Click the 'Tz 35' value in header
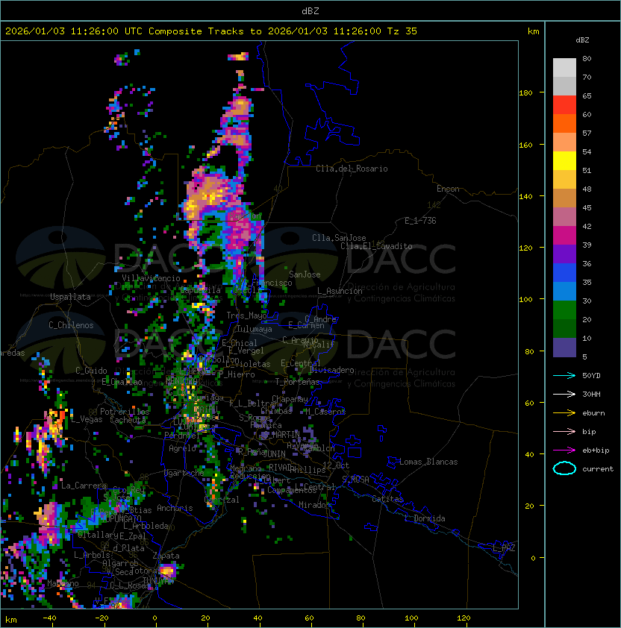The height and width of the screenshot is (628, 621). pyautogui.click(x=402, y=31)
